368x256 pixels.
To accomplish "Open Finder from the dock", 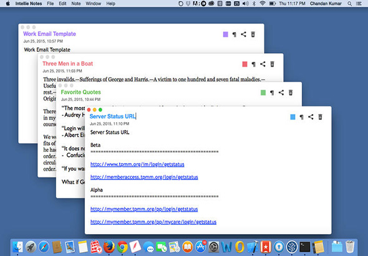I will pos(18,247).
